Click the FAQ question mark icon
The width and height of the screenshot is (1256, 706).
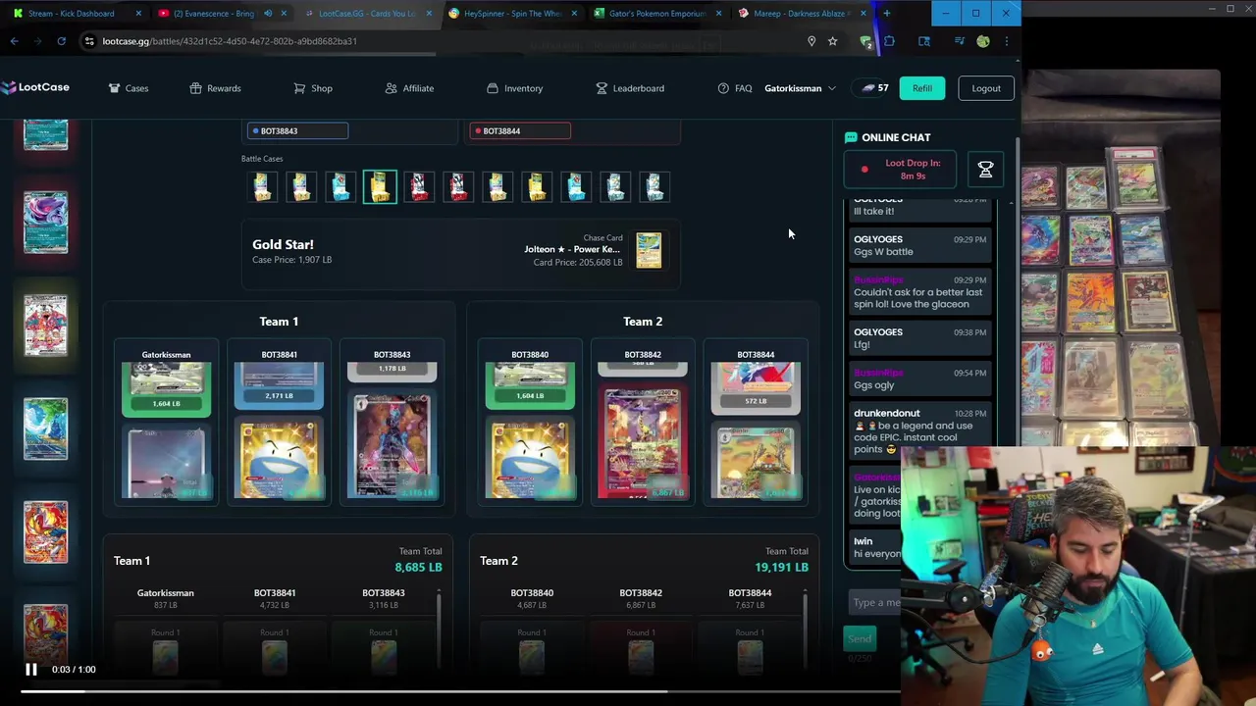point(723,88)
